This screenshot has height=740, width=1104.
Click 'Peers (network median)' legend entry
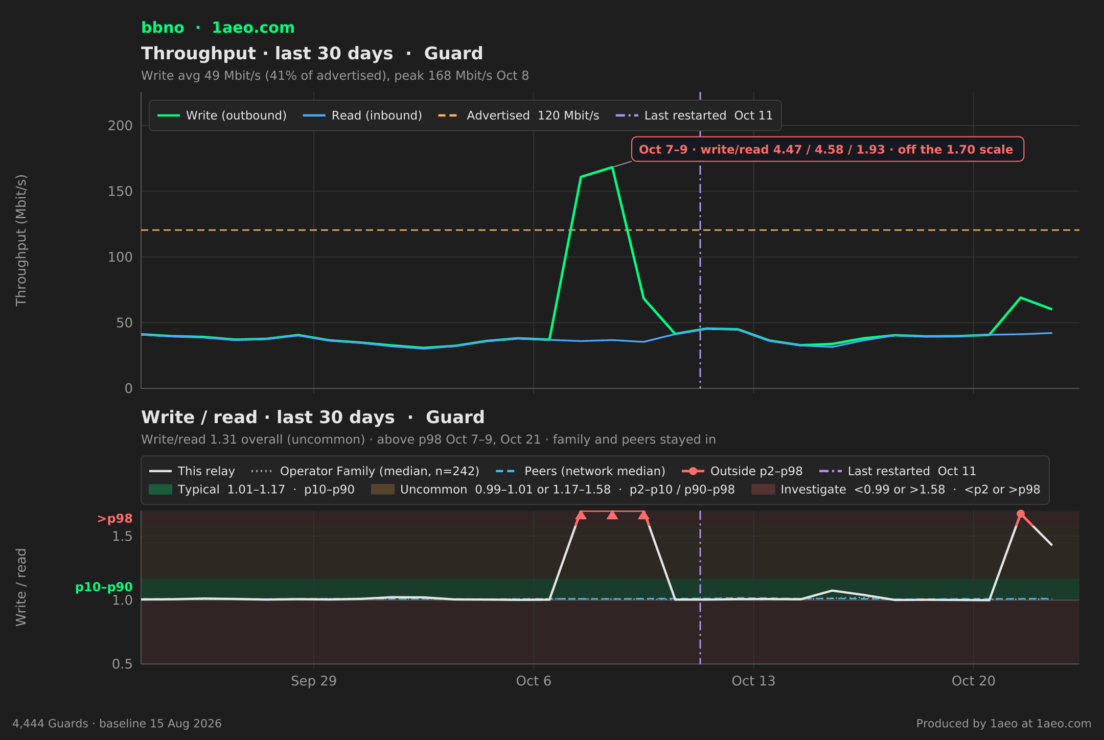click(580, 471)
